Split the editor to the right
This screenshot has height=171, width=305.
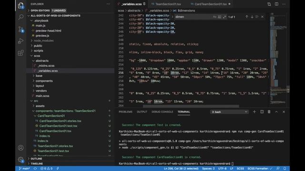276,4
